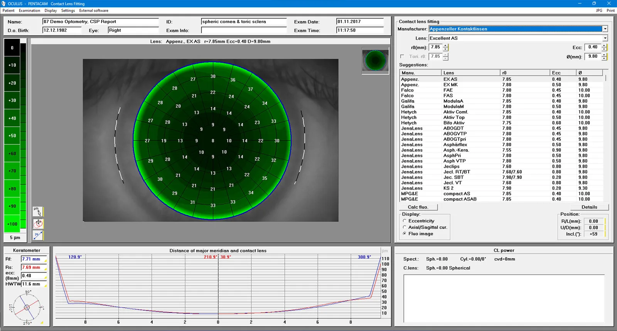Screen dimensions: 617x331
Task: Open the Examination menu
Action: coord(29,10)
